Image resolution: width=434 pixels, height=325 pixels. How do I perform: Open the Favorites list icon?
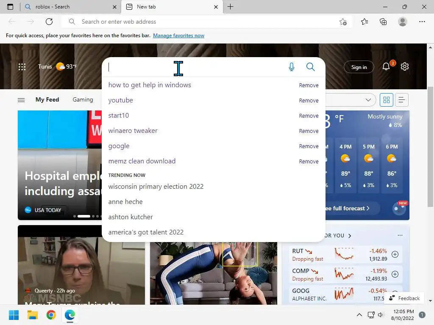point(364,22)
